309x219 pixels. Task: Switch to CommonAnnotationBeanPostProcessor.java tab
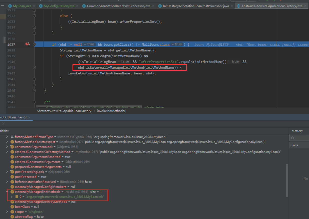pos(118,6)
